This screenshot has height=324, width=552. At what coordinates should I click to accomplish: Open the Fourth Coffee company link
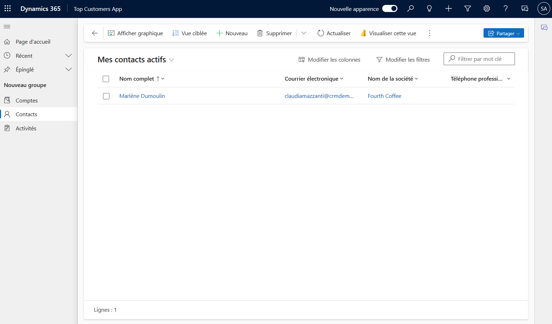[x=384, y=96]
